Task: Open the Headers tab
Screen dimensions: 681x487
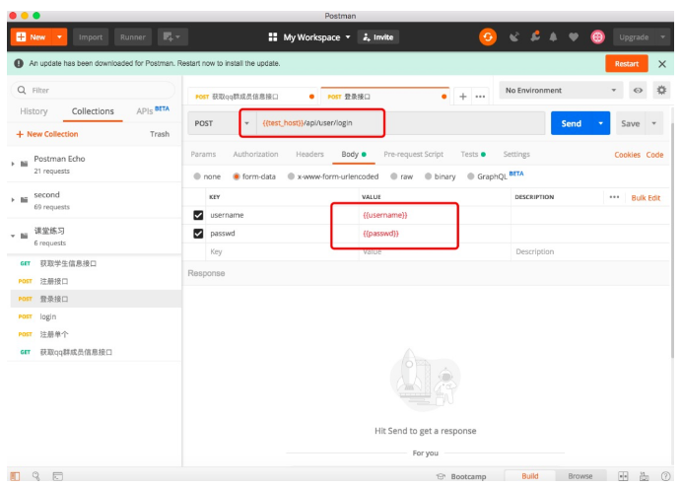Action: 309,154
